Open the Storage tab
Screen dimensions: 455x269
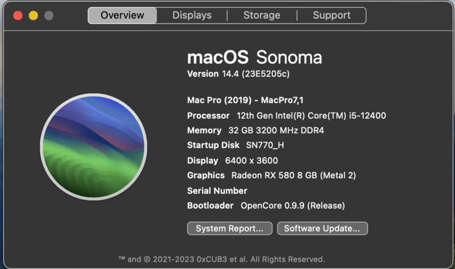click(x=262, y=15)
